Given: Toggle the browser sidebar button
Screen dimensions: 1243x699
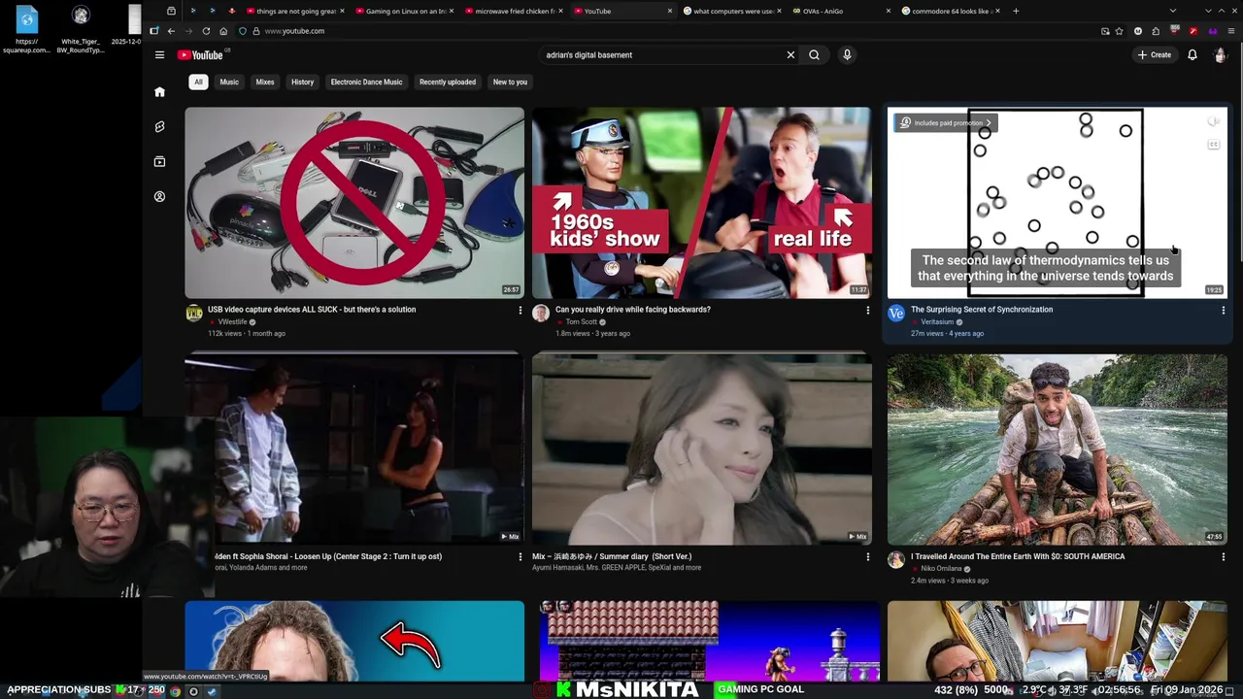Looking at the screenshot, I should pos(154,31).
